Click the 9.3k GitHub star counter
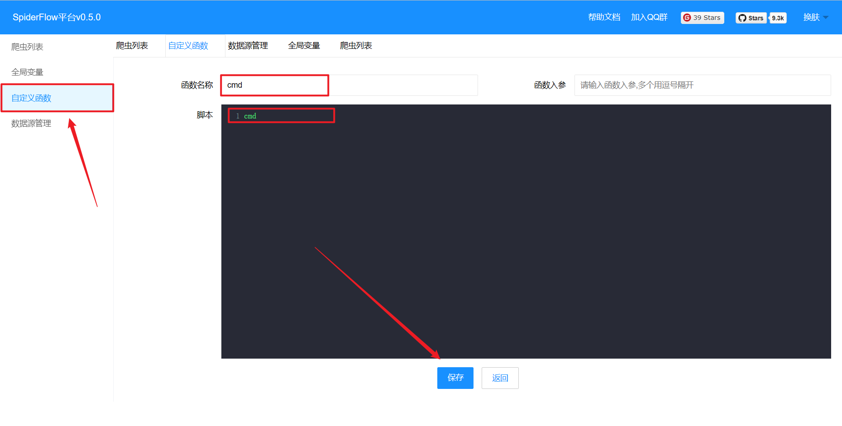The height and width of the screenshot is (426, 842). (x=777, y=18)
